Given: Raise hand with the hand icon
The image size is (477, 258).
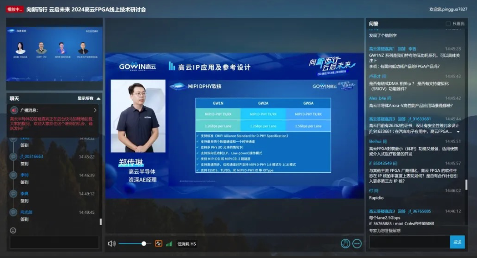Looking at the screenshot, I should click(345, 243).
